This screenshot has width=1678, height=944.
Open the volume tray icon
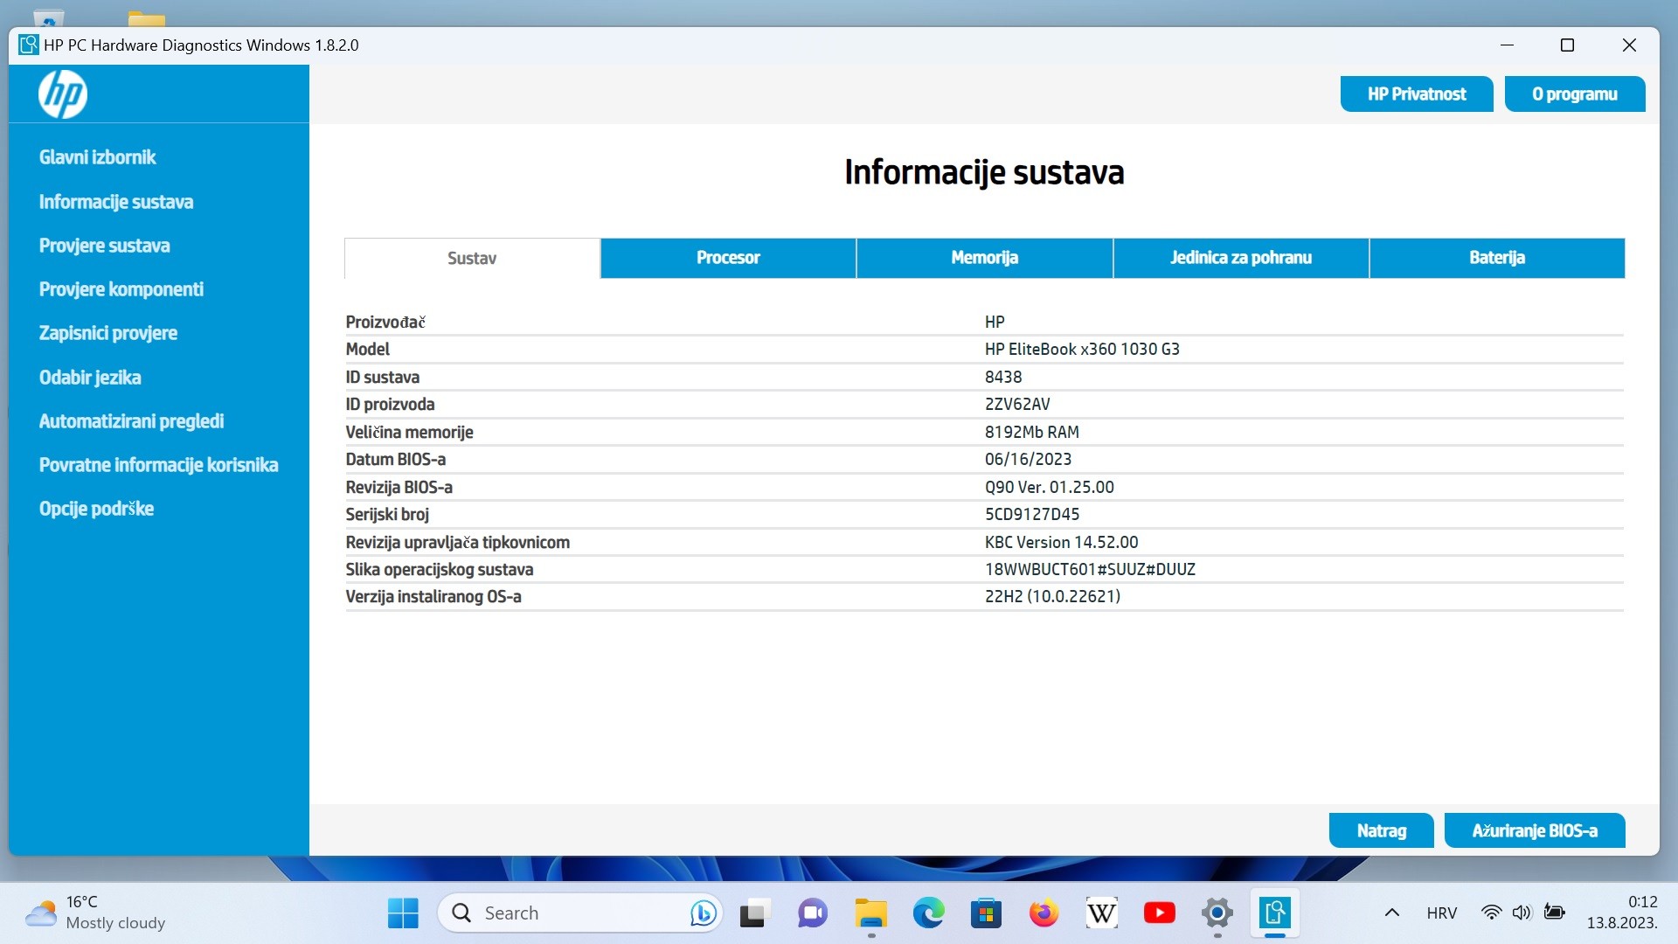click(x=1522, y=913)
